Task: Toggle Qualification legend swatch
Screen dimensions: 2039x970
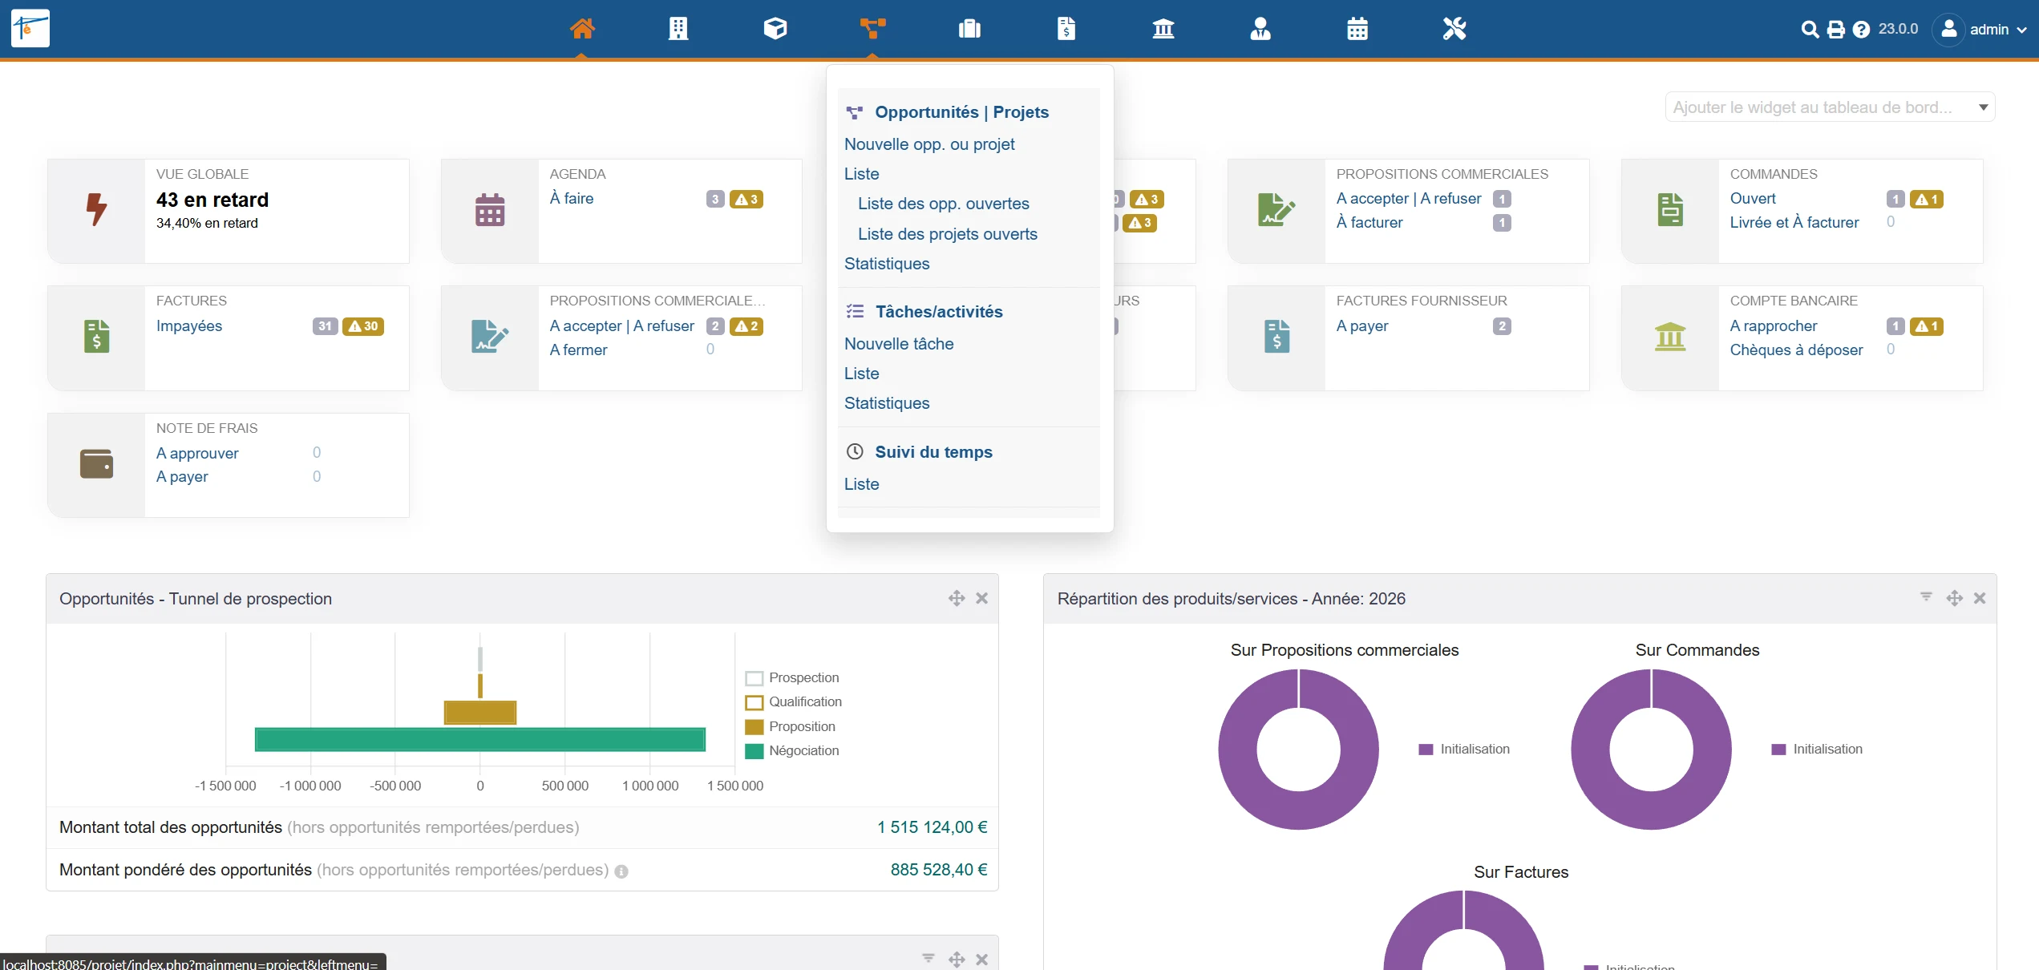Action: pos(754,703)
